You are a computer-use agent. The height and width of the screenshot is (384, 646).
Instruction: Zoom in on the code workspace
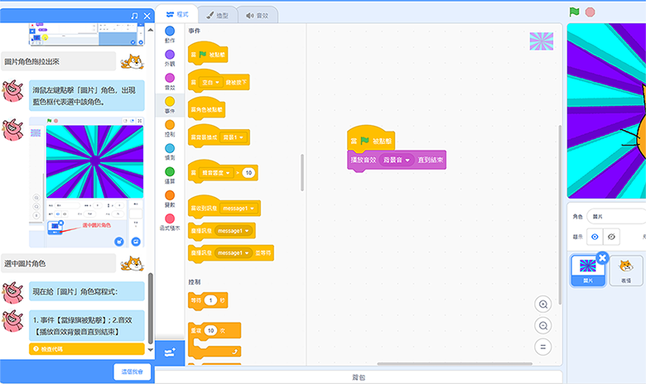(543, 305)
